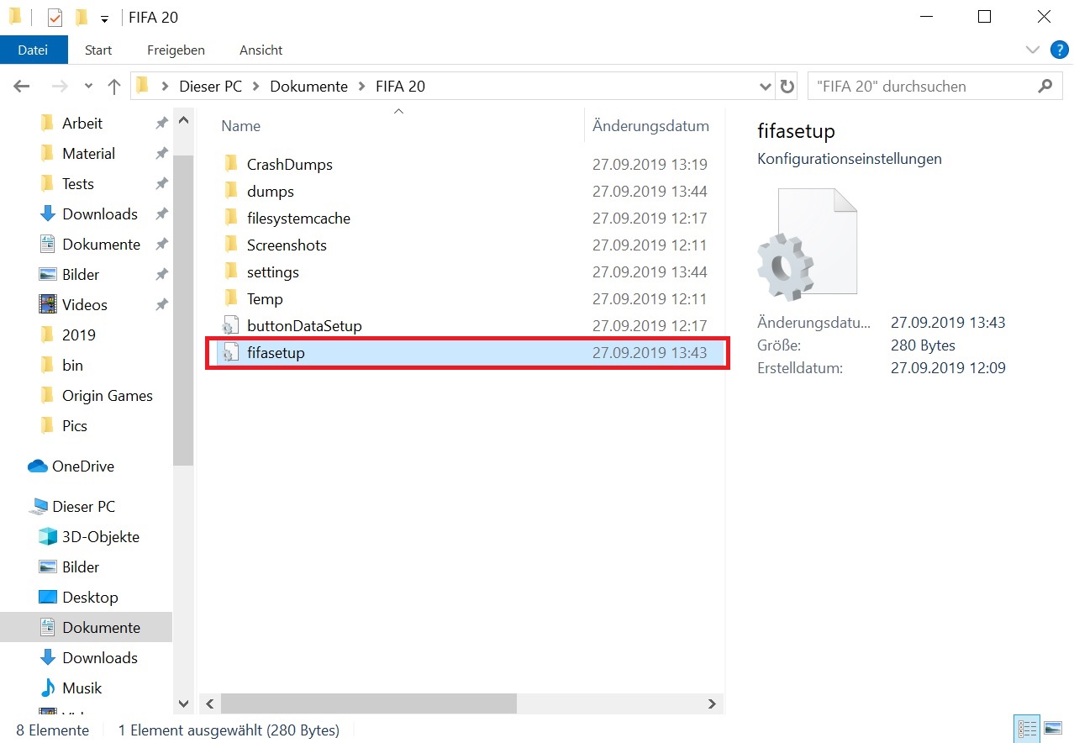Select the 2019 folder in navigation pane
This screenshot has height=743, width=1074.
coord(79,335)
